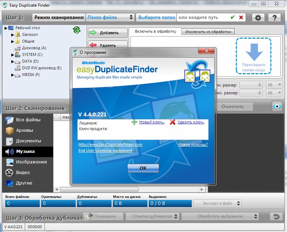Screen dimensions: 287x232
Task: Open the Отметка дубликатов dropdown
Action: [152, 216]
